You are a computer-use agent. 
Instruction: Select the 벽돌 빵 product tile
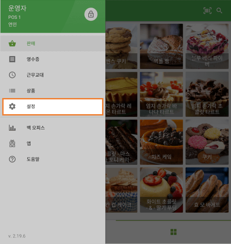tap(162, 46)
